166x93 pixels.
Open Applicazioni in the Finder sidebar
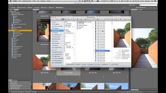(x=58, y=35)
